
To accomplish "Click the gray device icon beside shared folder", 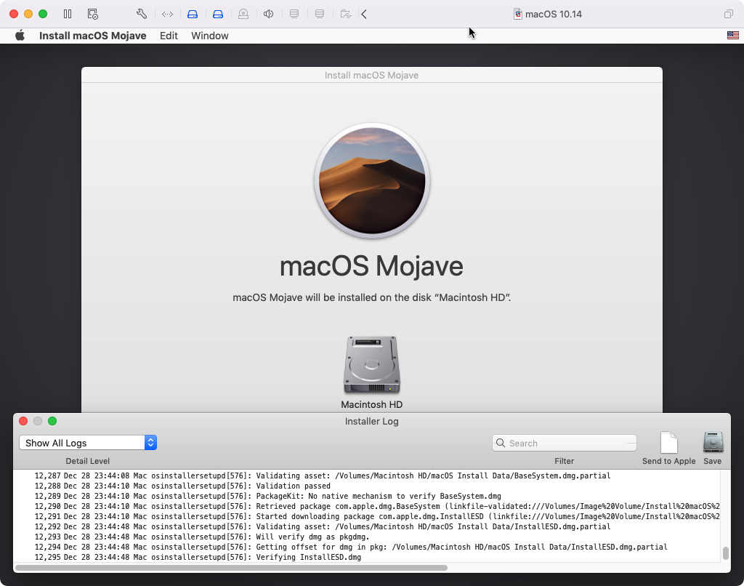I will 320,15.
